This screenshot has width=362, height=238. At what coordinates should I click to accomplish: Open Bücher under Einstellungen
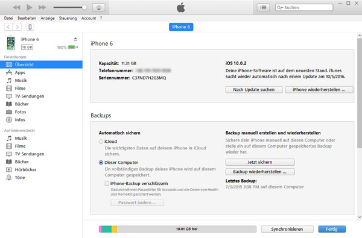click(x=22, y=104)
